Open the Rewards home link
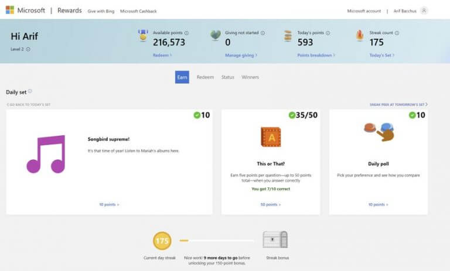Image resolution: width=450 pixels, height=271 pixels. click(x=70, y=11)
